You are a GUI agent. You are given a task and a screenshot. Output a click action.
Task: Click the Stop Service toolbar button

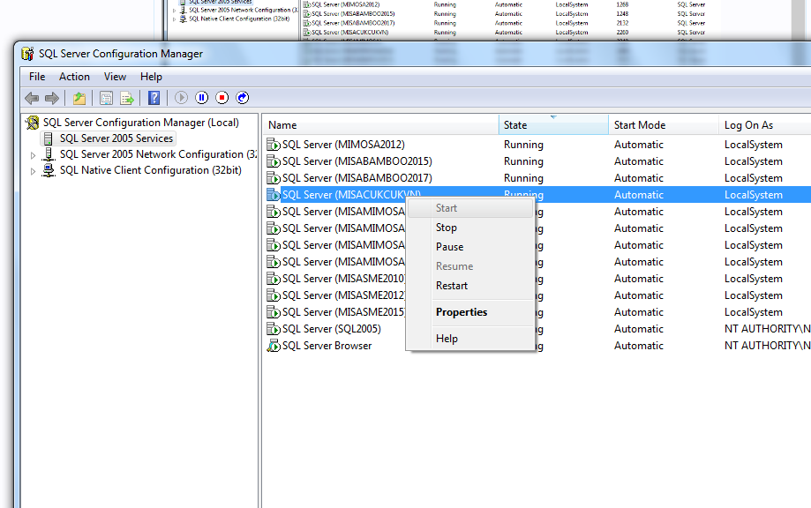tap(222, 98)
